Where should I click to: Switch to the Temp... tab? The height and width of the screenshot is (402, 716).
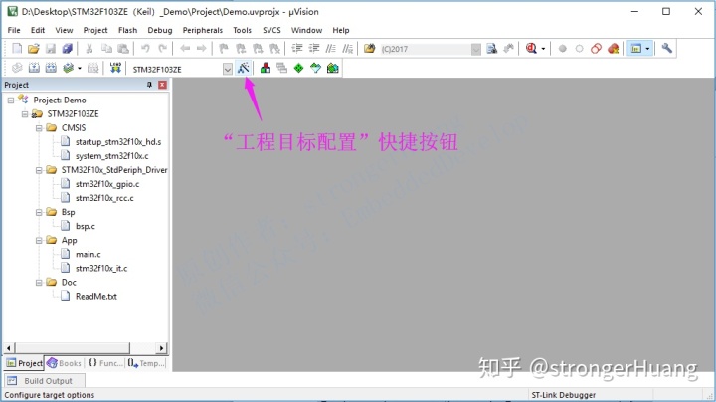click(146, 363)
